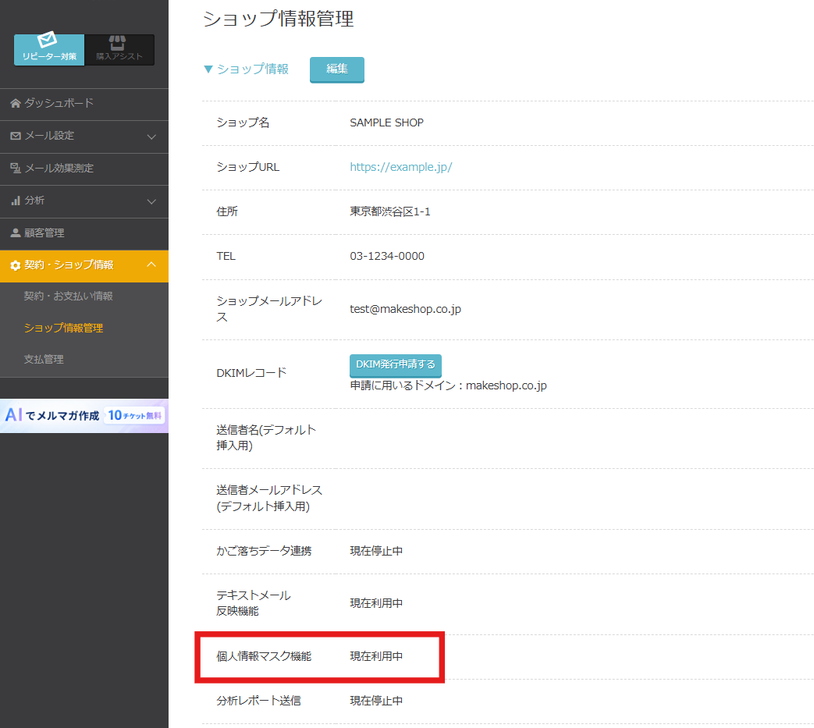Click the DKIM発行申請する button
Screen dimensions: 814x728
point(396,365)
